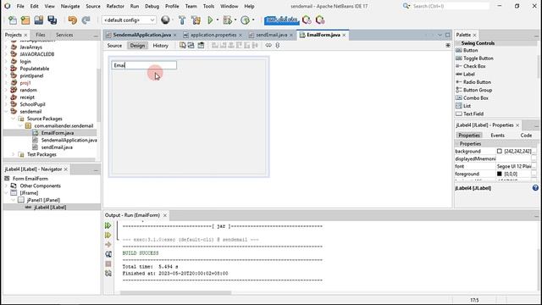Expand the Other Components node in Navigator
This screenshot has width=542, height=305.
click(6, 186)
